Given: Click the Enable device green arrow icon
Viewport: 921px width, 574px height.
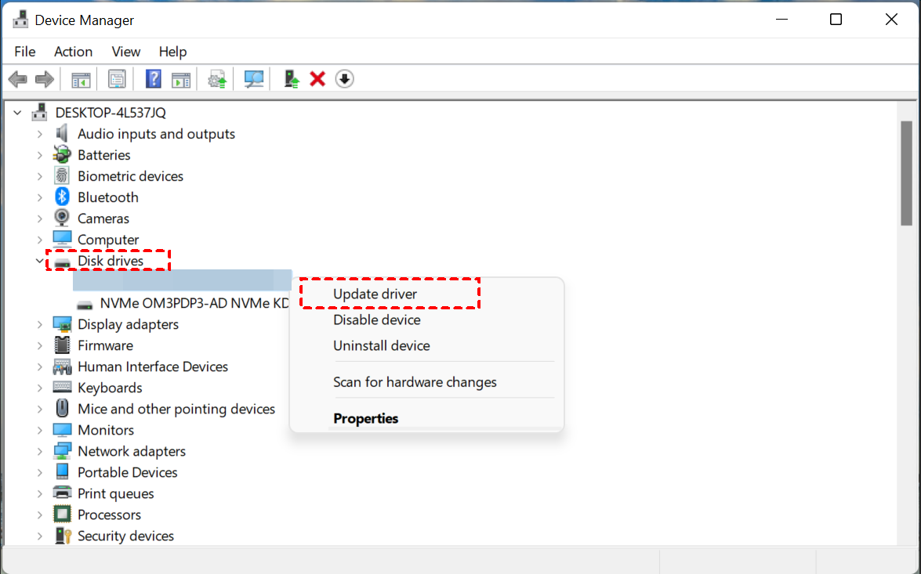Looking at the screenshot, I should 292,78.
